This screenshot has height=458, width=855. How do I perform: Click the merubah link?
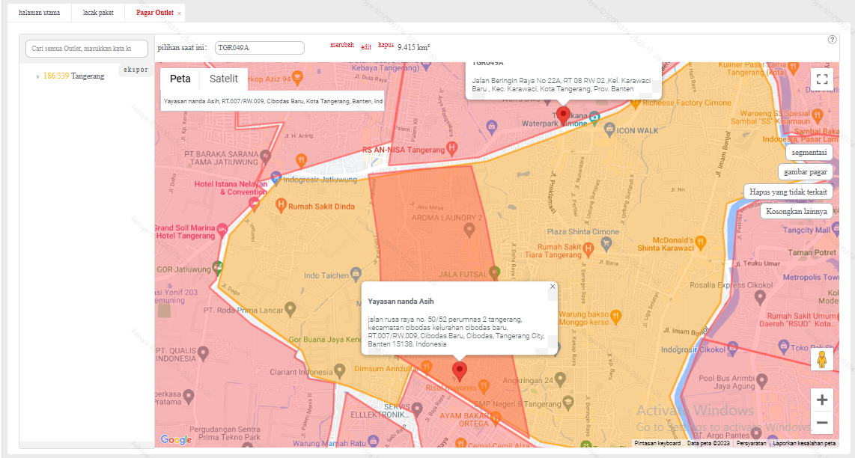tap(342, 45)
